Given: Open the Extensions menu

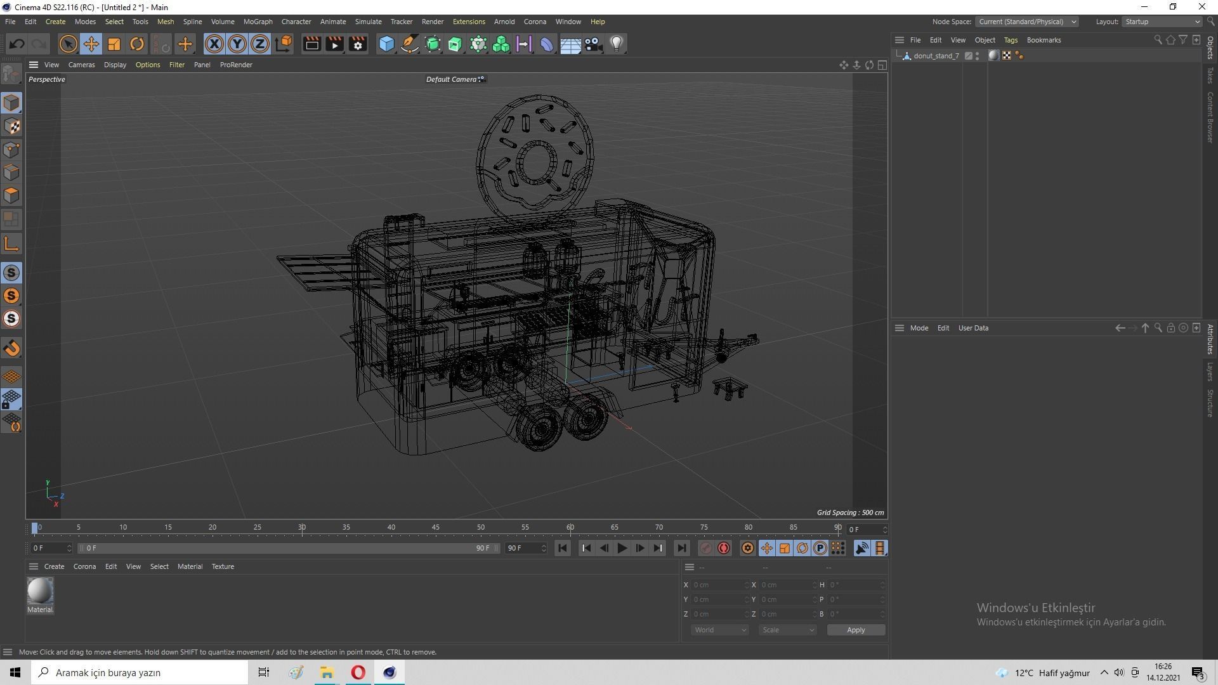Looking at the screenshot, I should tap(469, 22).
